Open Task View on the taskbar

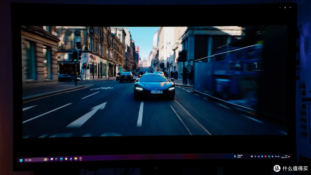click(52, 159)
